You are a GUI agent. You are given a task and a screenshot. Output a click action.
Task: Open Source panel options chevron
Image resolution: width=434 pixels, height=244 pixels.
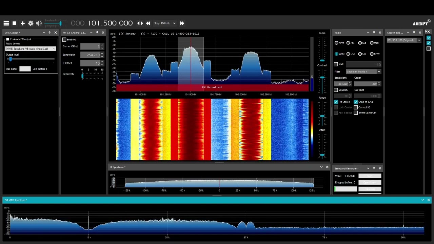(408, 33)
